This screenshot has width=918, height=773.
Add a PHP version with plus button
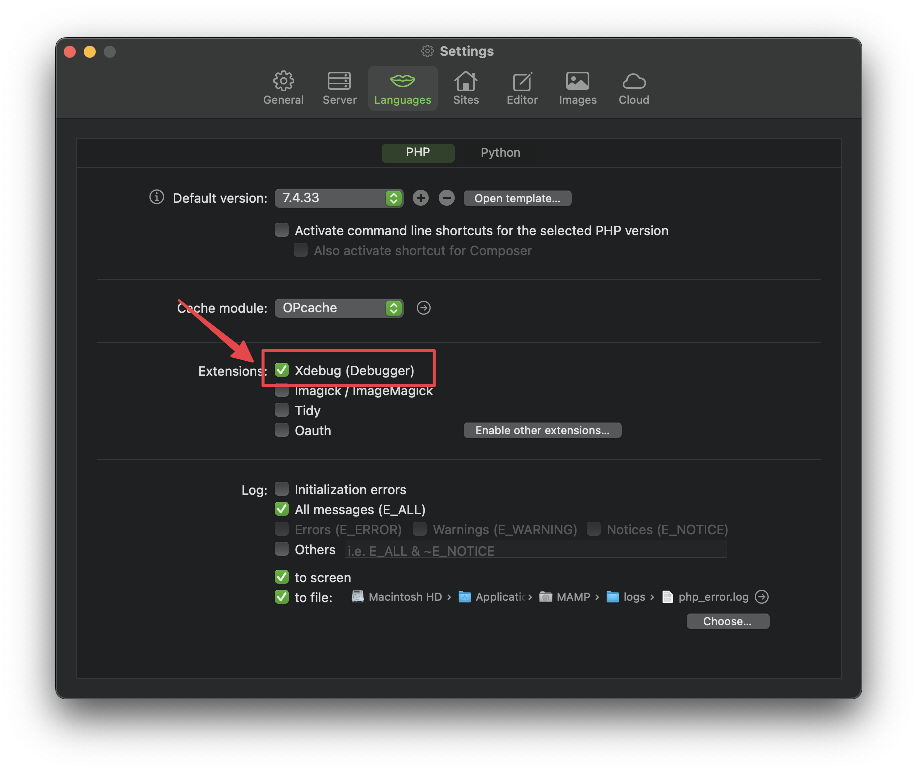point(421,198)
